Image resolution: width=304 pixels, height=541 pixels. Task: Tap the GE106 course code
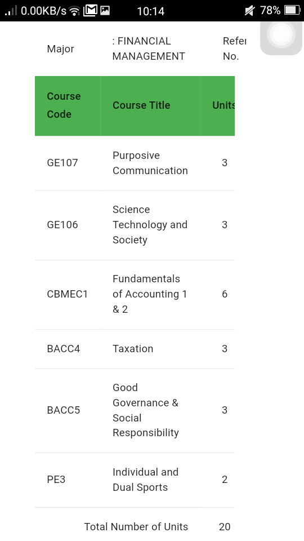pyautogui.click(x=62, y=225)
